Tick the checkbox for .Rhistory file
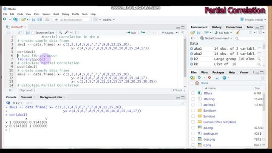Screen dimensions: 272x153 (193, 99)
